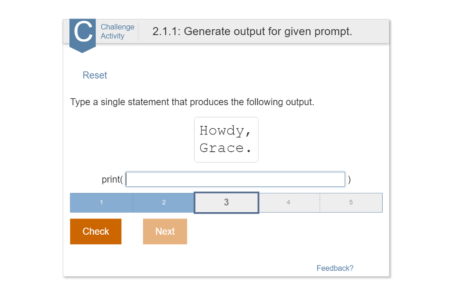Viewport: 462px width, 302px height.
Task: Click the closing parenthesis after the input
Action: (349, 179)
